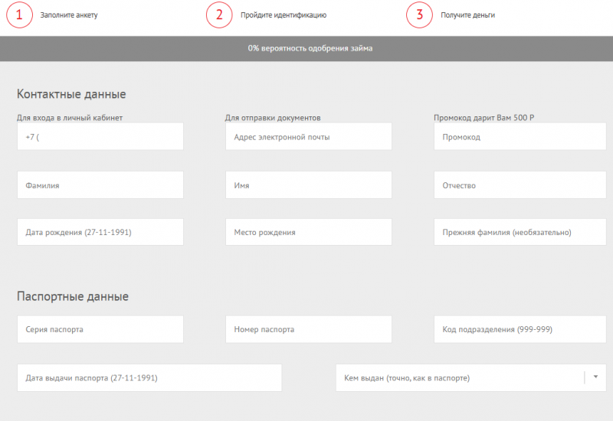Open the 'Кем выдан' dropdown arrow
Screen dimensions: 613x421
tap(595, 377)
